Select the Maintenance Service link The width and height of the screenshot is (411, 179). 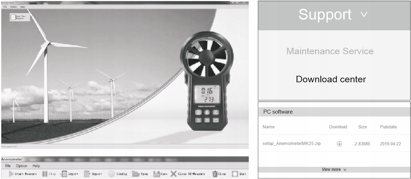(330, 51)
